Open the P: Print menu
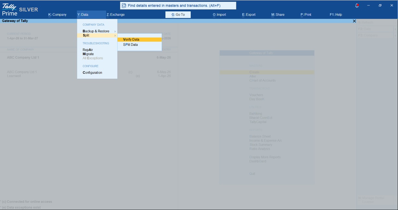Viewport: 398px width, 210px height. (306, 15)
